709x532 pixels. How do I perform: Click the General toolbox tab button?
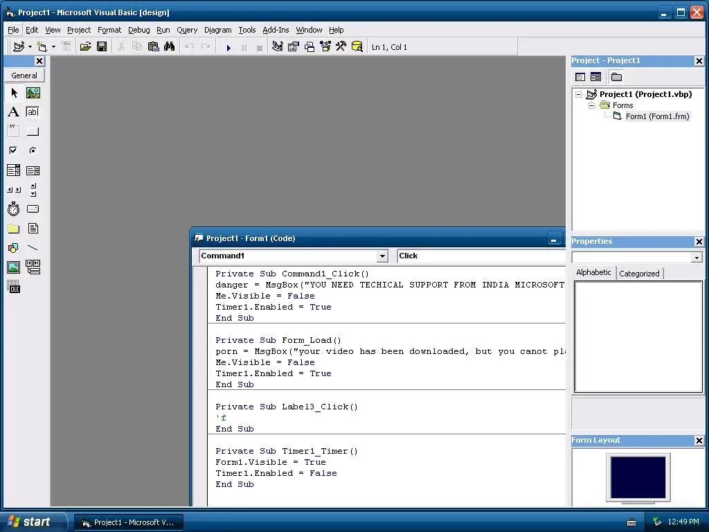[24, 76]
